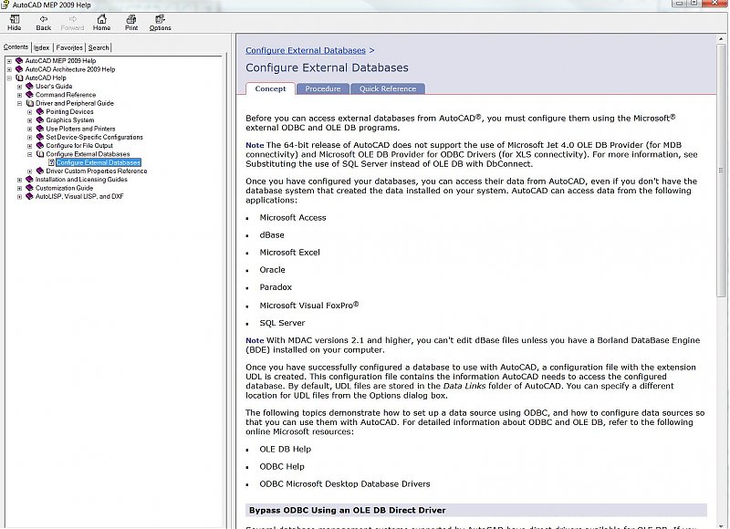Screen dimensions: 730x529
Task: Click the "SQL Server" list item
Action: (x=282, y=323)
